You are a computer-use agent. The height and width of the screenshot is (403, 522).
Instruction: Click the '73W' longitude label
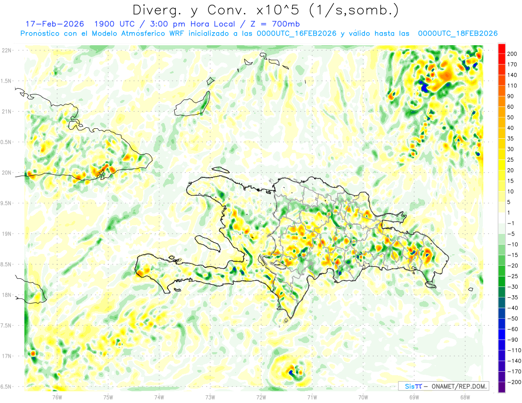[210, 397]
